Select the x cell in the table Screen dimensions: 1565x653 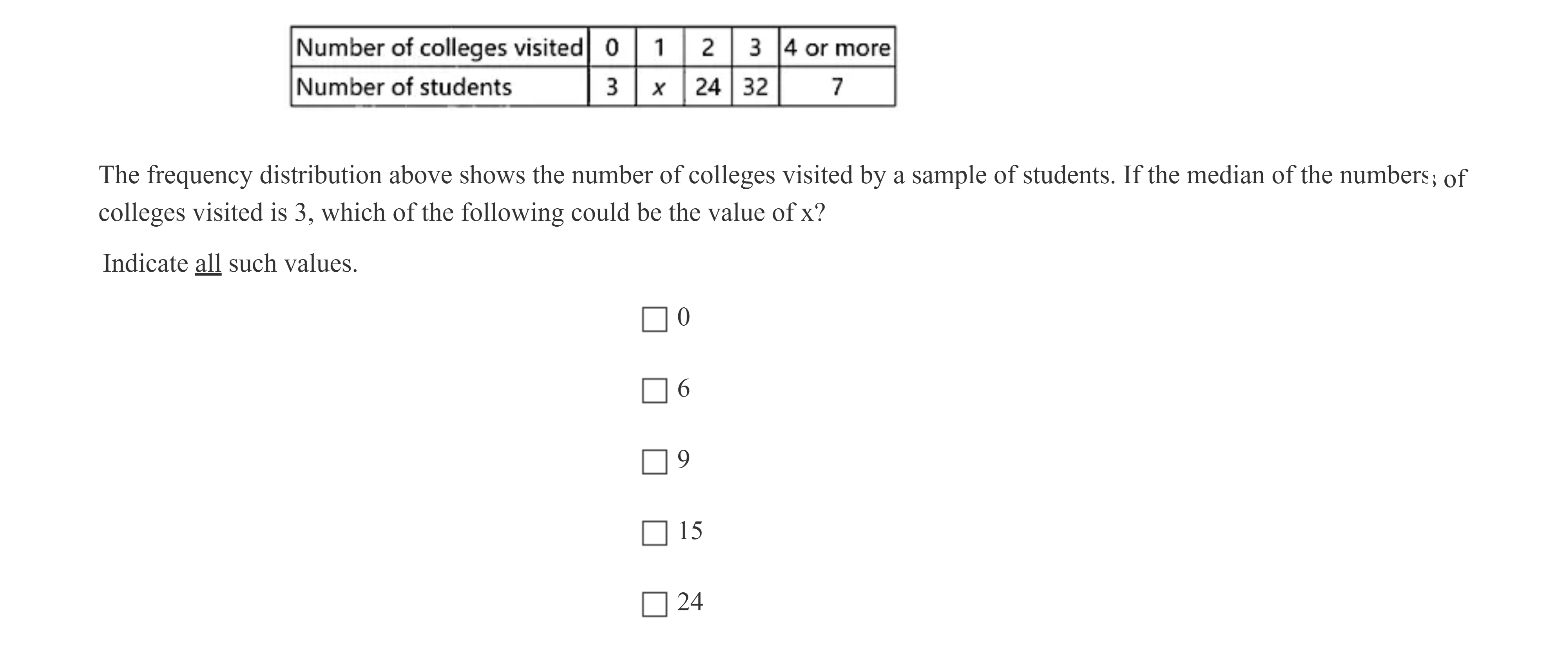coord(659,87)
